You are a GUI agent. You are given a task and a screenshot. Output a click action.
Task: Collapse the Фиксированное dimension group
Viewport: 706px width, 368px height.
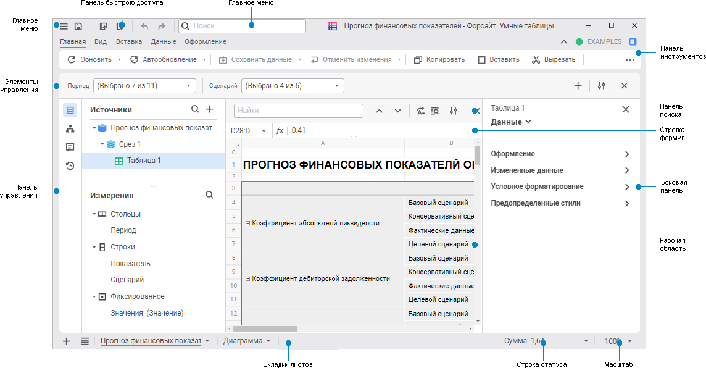click(x=94, y=297)
